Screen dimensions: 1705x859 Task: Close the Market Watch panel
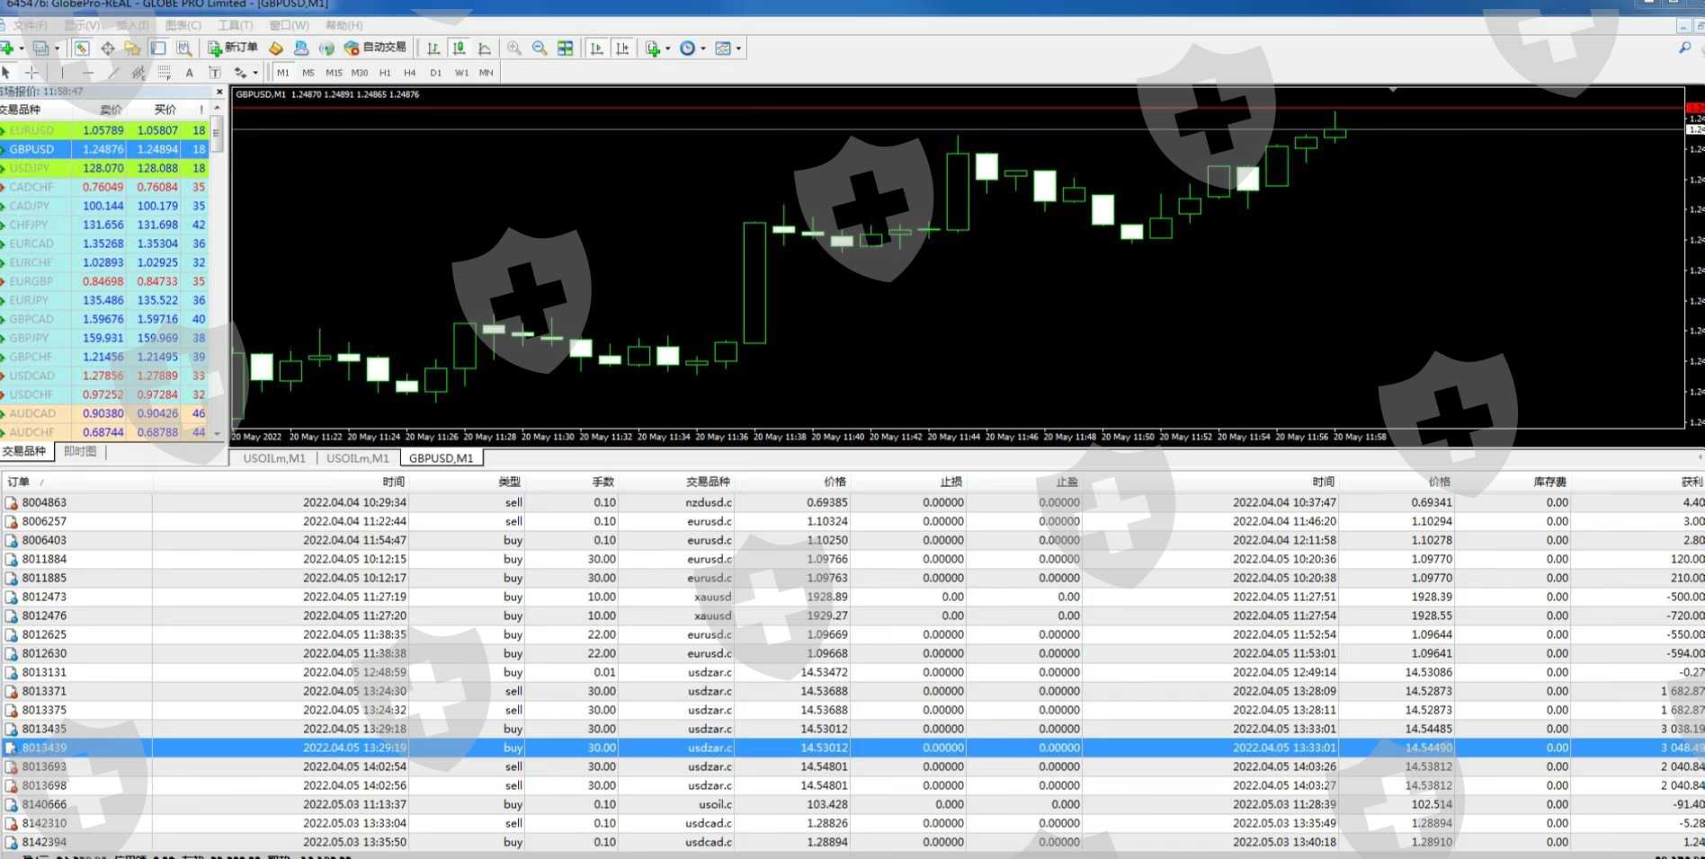[219, 92]
